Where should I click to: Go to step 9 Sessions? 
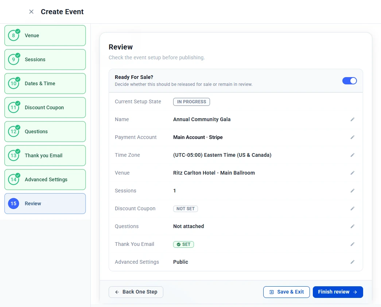pos(45,59)
